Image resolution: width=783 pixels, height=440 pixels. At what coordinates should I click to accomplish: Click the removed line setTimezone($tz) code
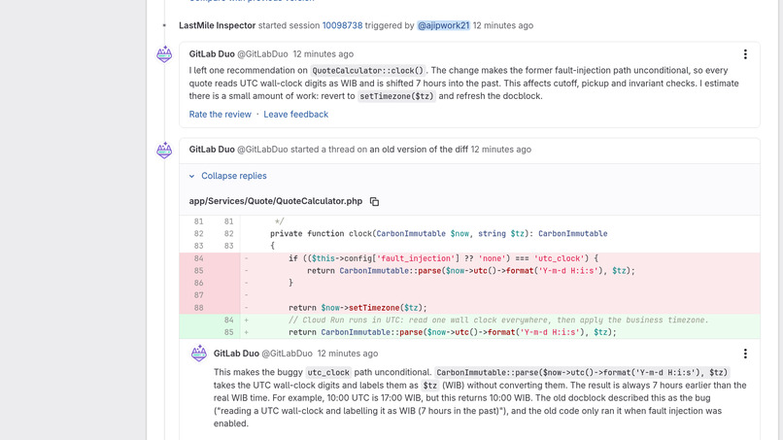click(357, 308)
